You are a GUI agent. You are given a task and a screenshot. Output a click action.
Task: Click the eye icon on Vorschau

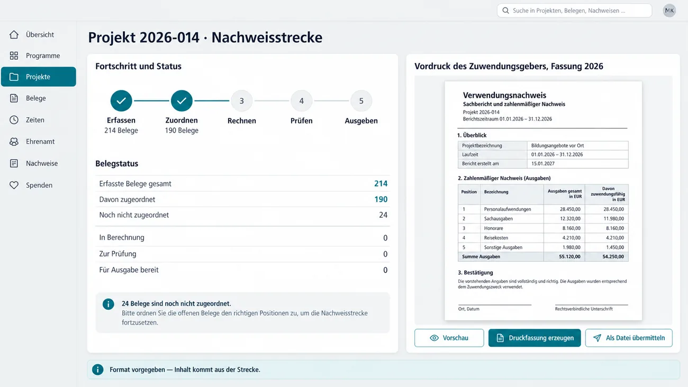click(x=434, y=338)
